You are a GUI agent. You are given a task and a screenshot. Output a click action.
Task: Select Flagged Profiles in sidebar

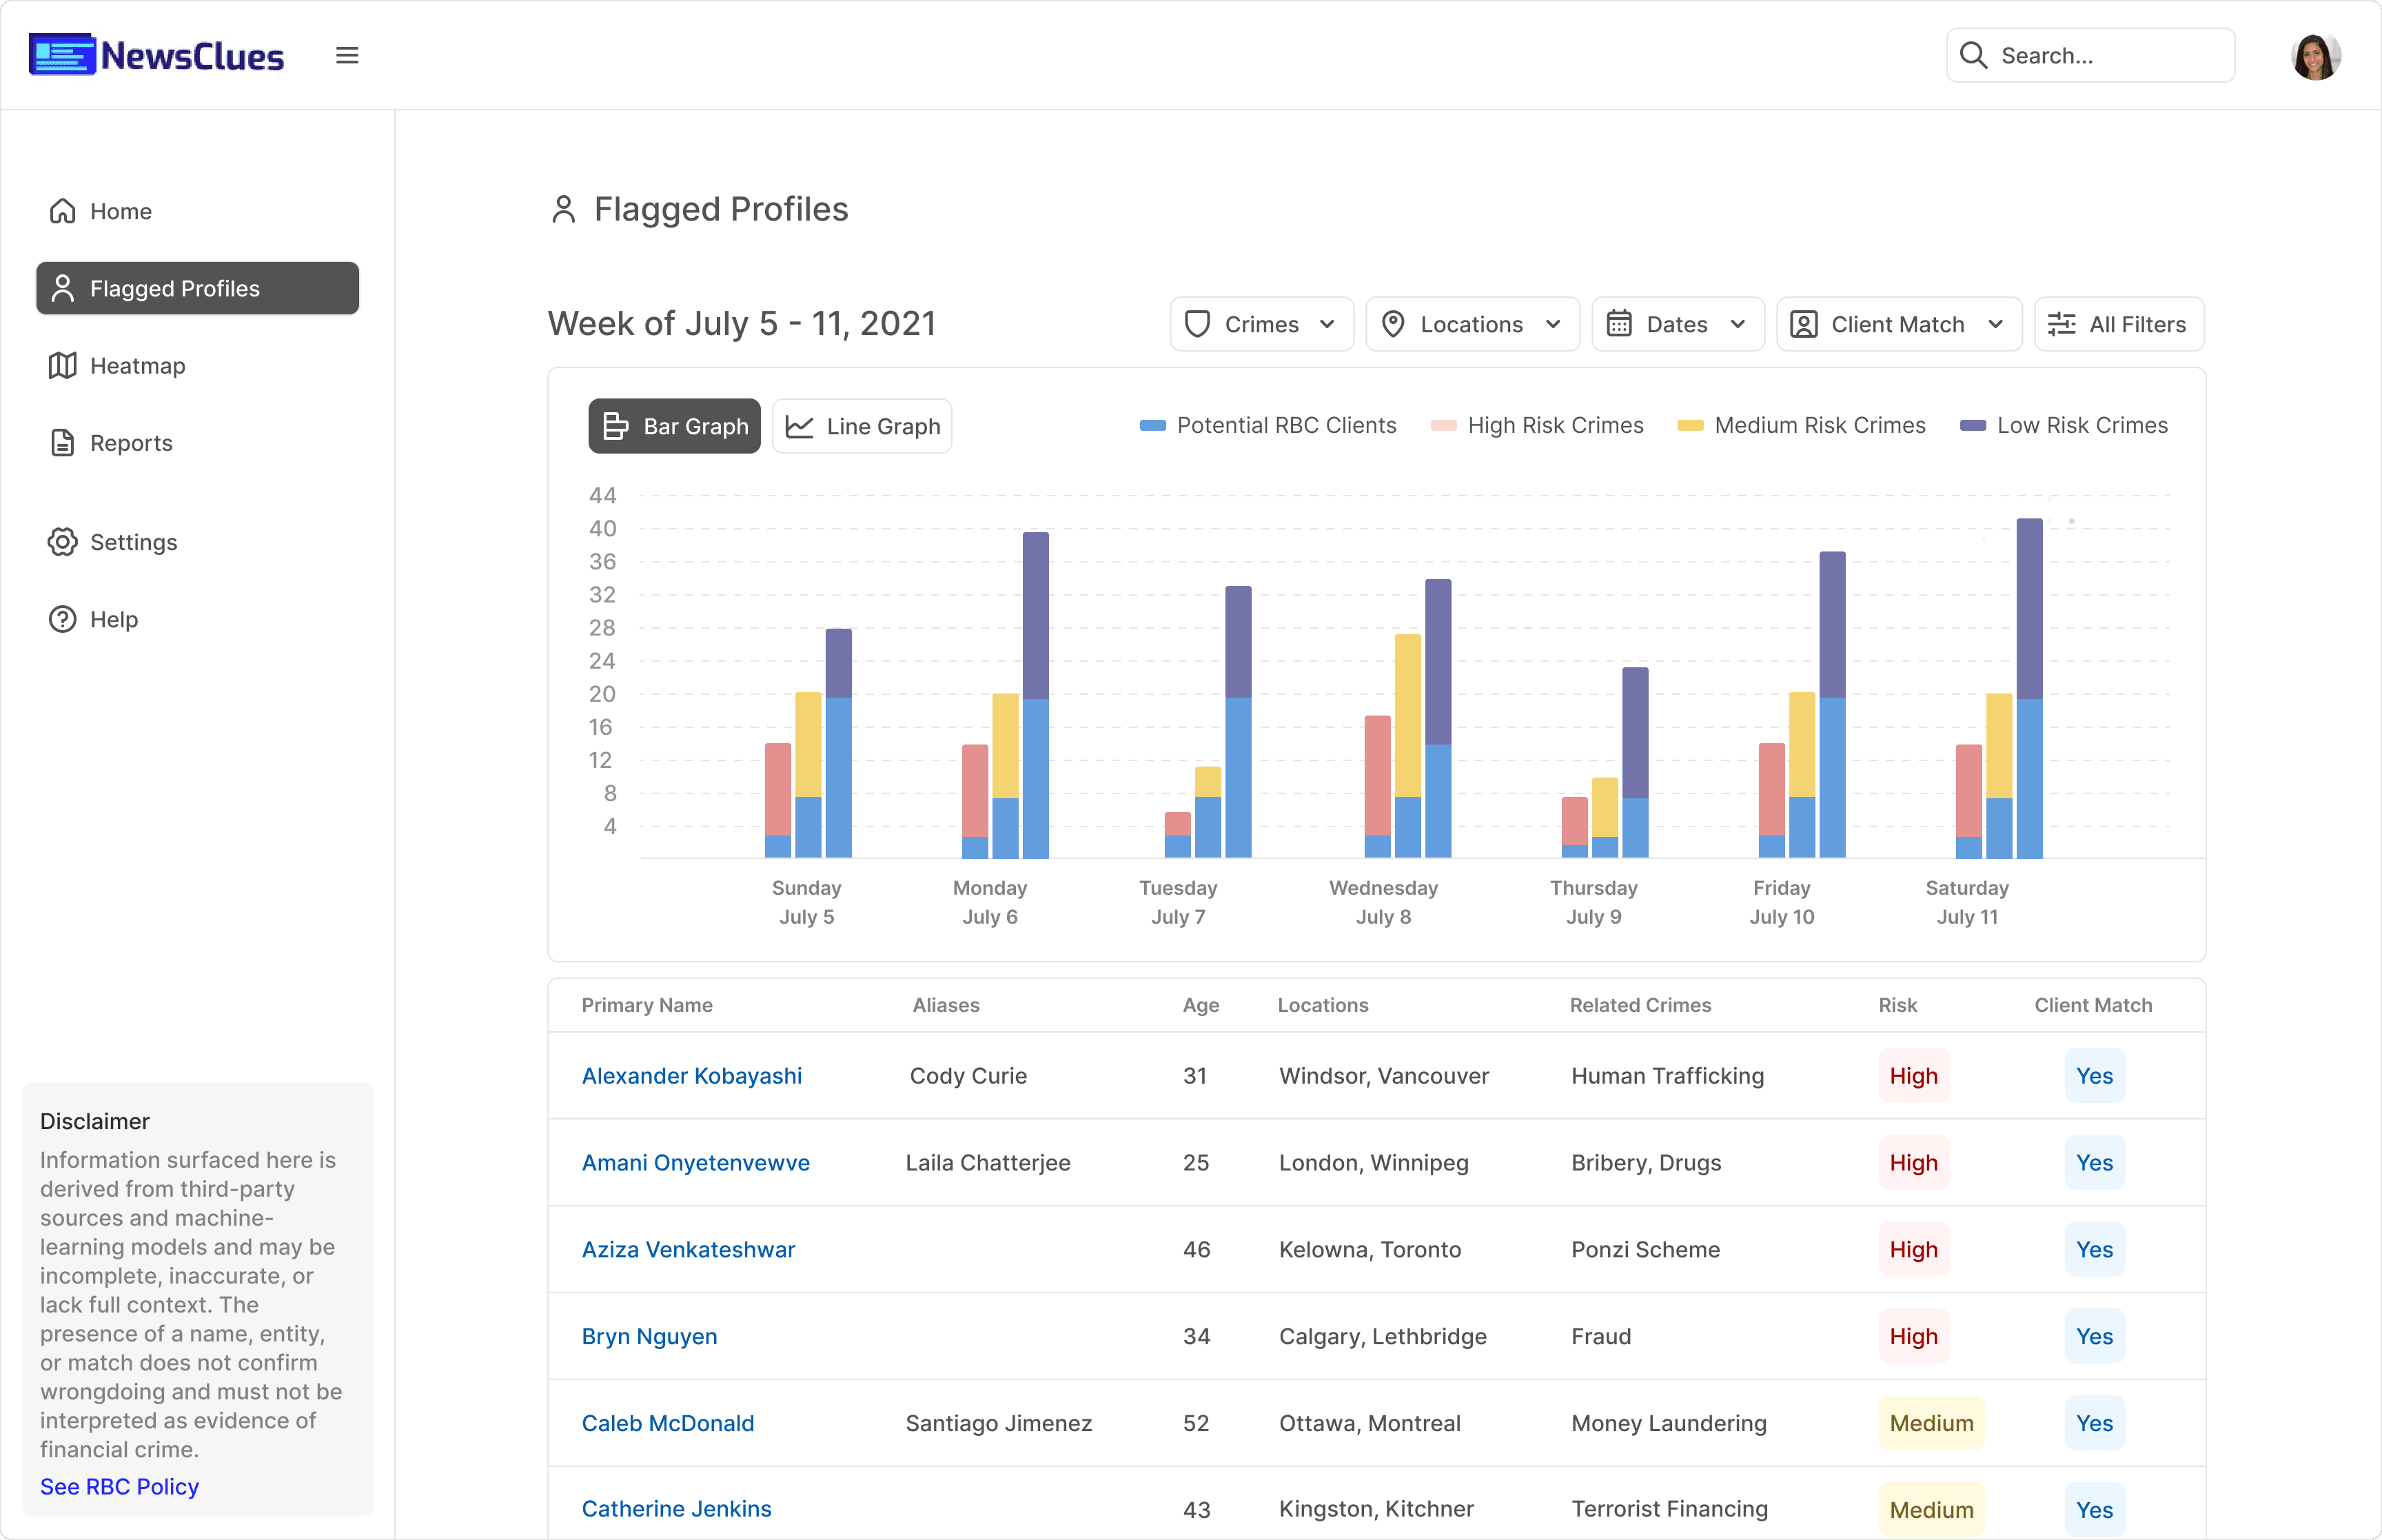point(197,289)
